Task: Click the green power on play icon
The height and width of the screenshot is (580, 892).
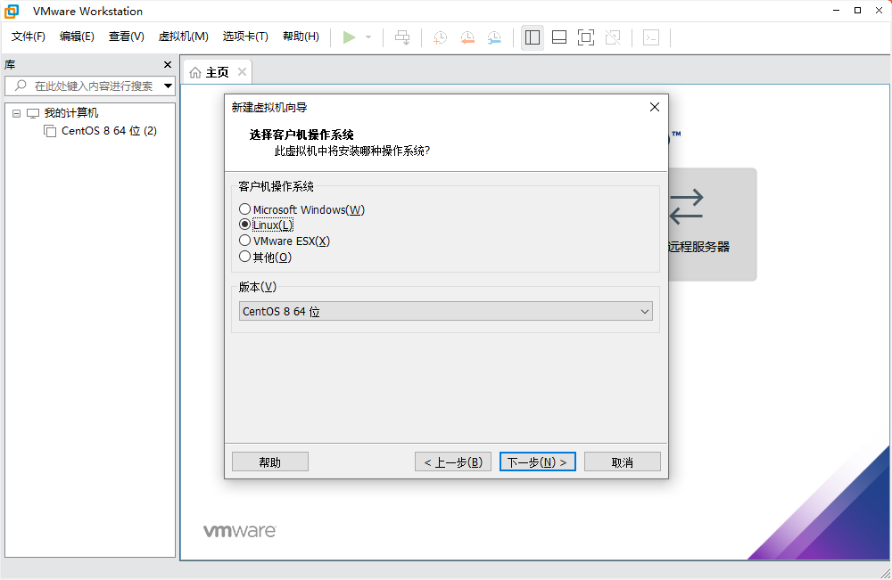Action: pyautogui.click(x=350, y=37)
